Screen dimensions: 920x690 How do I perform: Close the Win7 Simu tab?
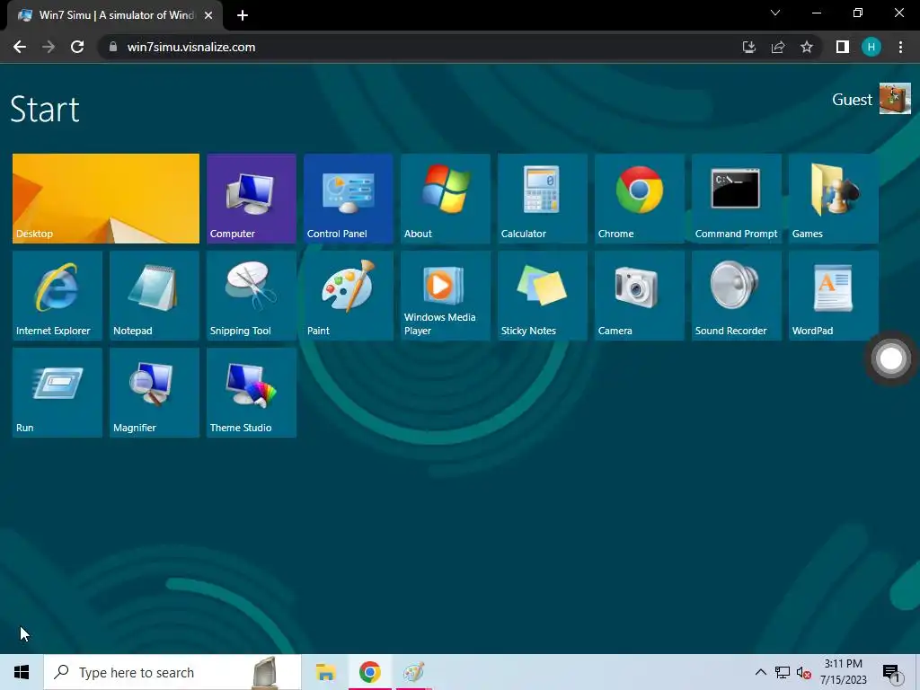tap(208, 16)
